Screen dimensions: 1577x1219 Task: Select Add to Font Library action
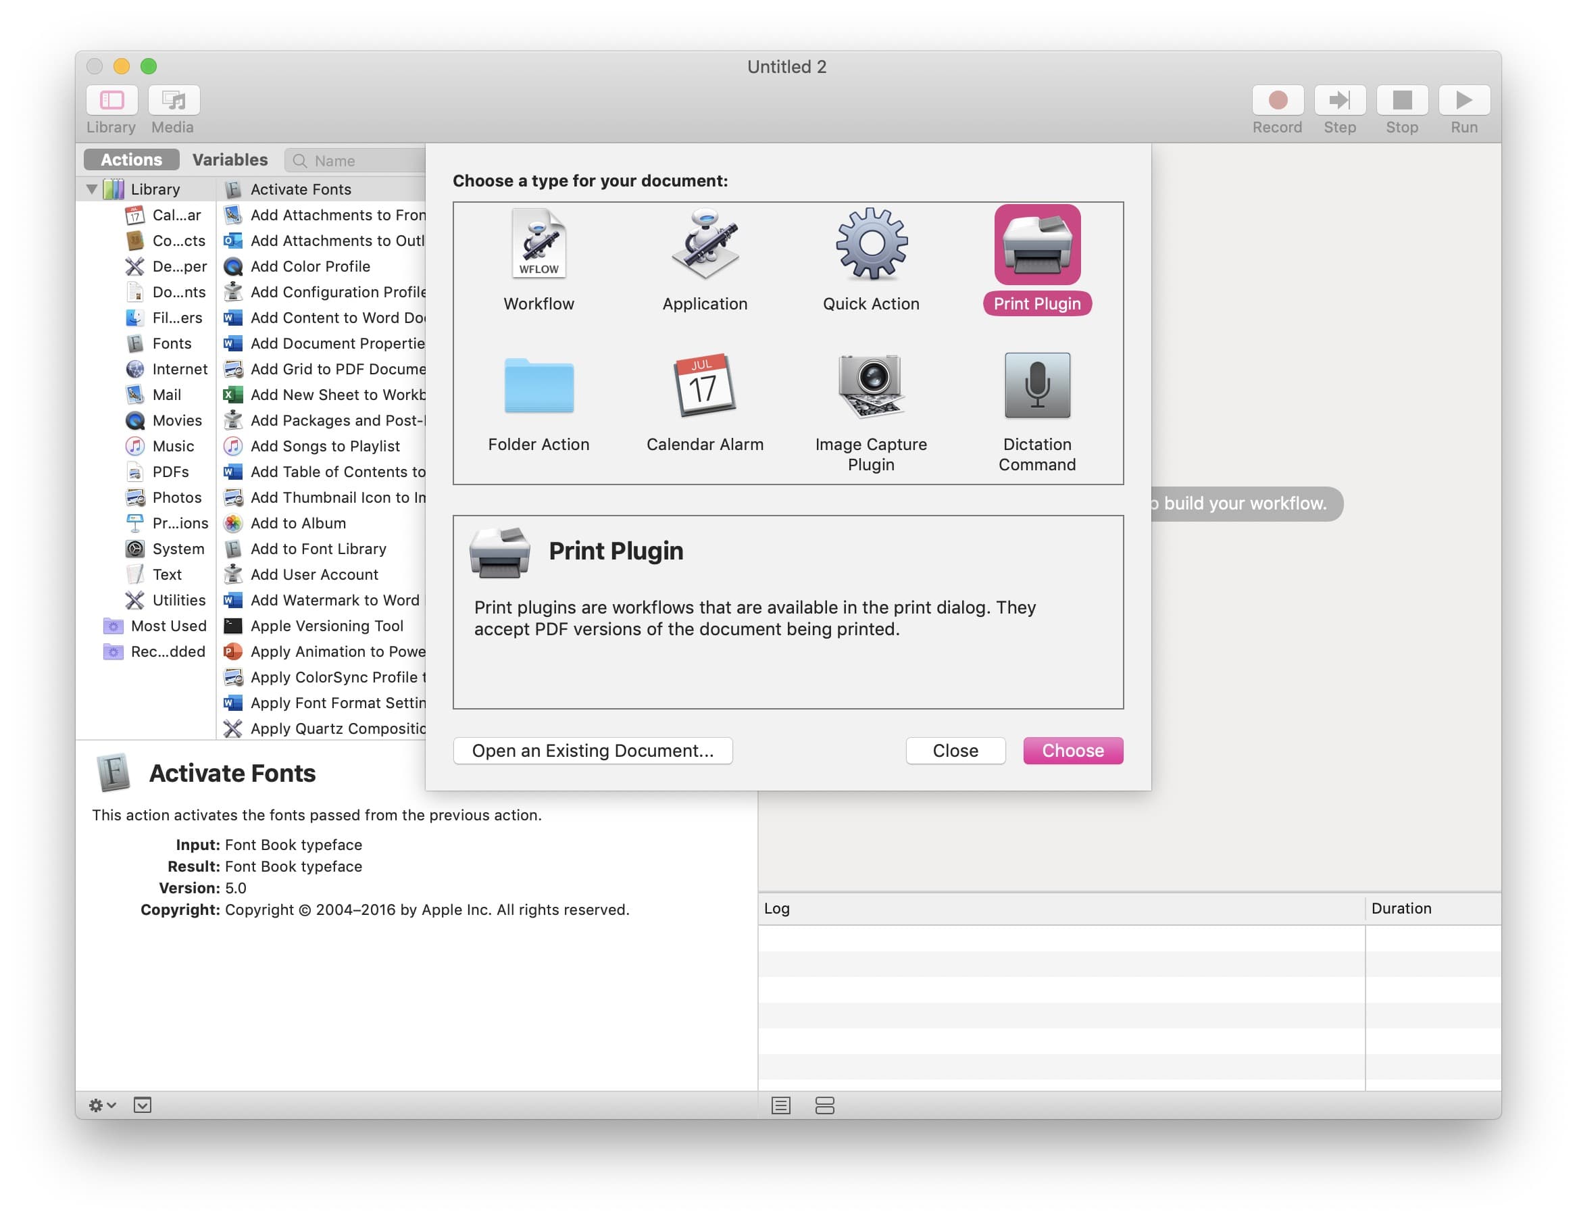point(322,549)
